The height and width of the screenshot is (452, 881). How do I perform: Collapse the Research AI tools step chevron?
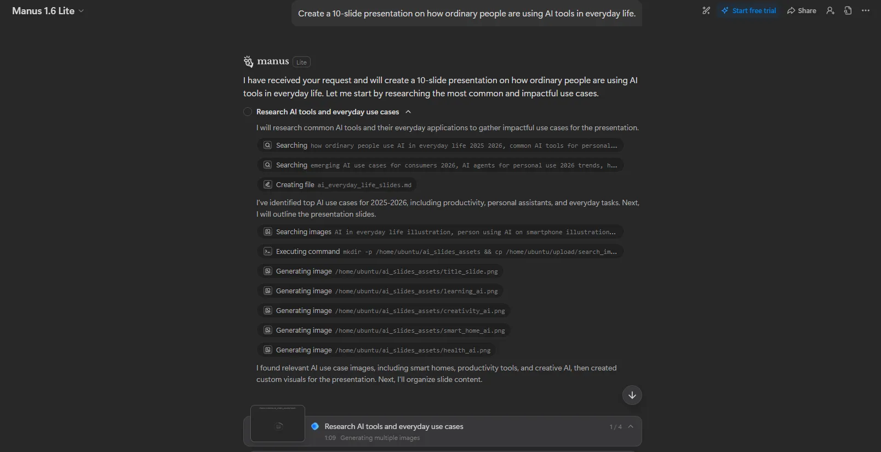click(x=408, y=112)
